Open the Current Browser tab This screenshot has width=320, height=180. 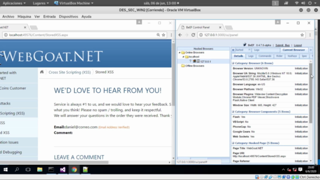coord(293,50)
